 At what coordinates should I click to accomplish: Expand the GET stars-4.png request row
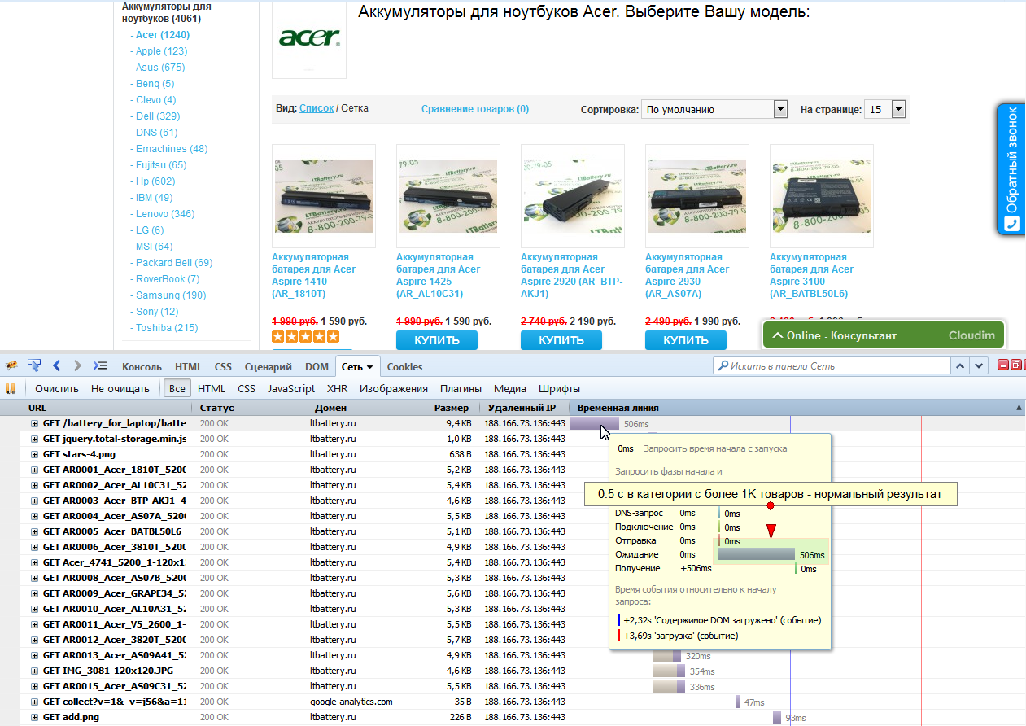[x=35, y=454]
